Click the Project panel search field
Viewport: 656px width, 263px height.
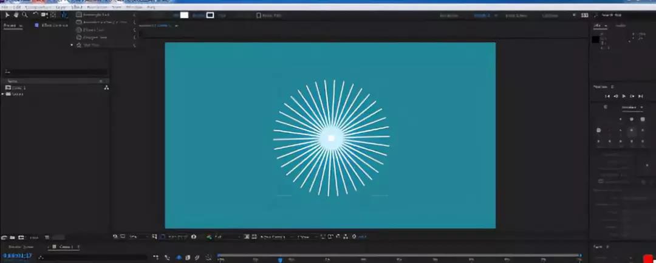click(x=55, y=72)
